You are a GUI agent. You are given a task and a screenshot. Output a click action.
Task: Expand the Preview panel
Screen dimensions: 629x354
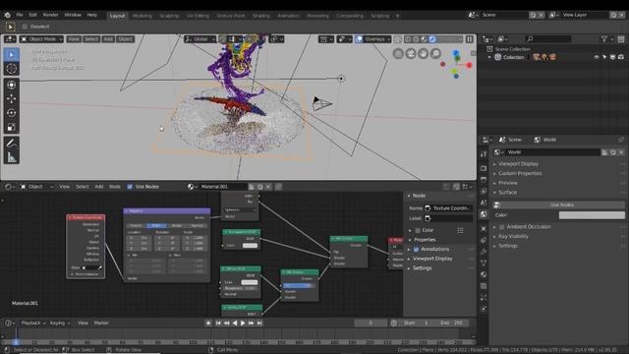click(x=508, y=183)
